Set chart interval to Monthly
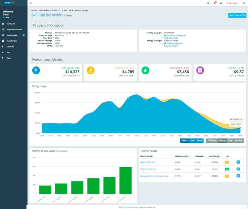 pyautogui.click(x=238, y=141)
